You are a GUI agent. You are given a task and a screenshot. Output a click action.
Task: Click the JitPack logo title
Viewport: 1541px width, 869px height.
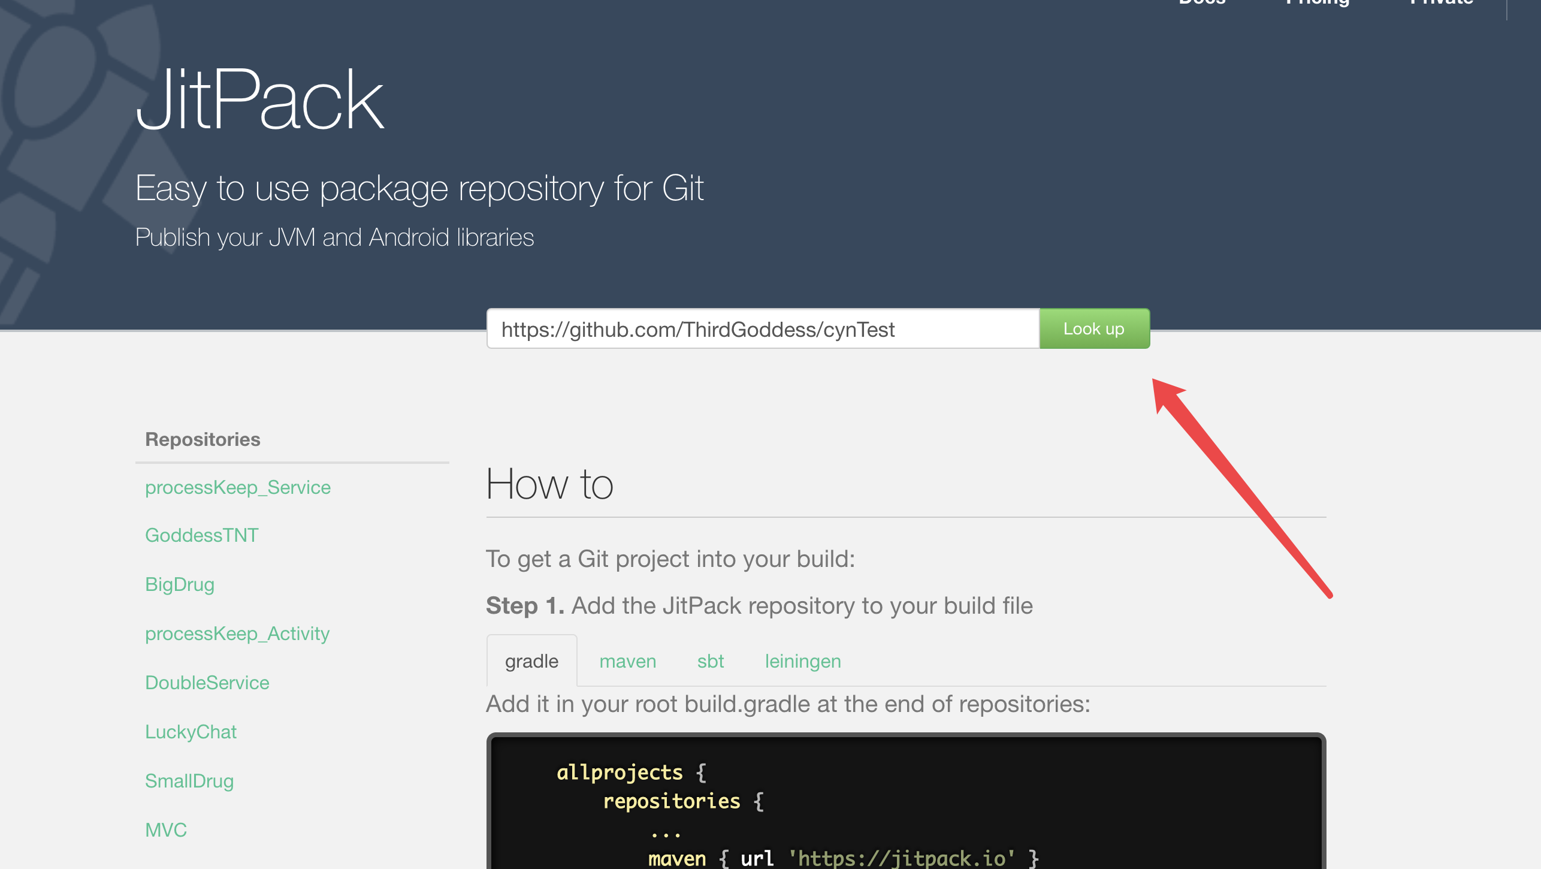pyautogui.click(x=259, y=100)
